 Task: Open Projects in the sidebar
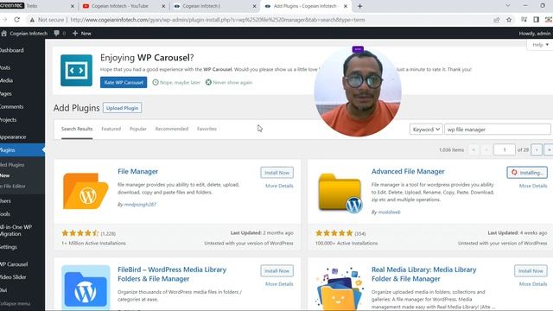[x=8, y=119]
